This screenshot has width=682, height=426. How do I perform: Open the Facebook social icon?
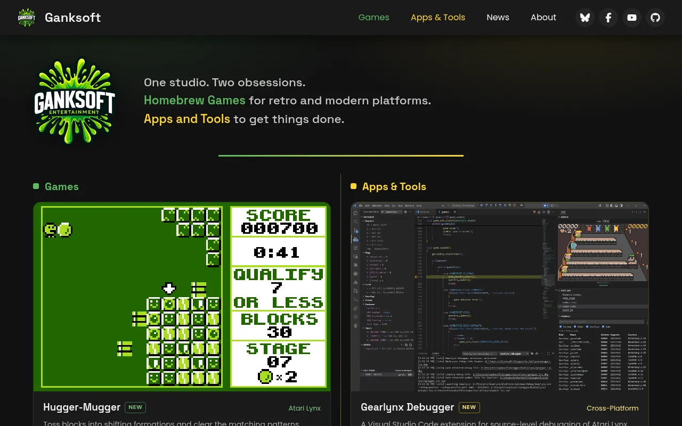click(x=608, y=18)
